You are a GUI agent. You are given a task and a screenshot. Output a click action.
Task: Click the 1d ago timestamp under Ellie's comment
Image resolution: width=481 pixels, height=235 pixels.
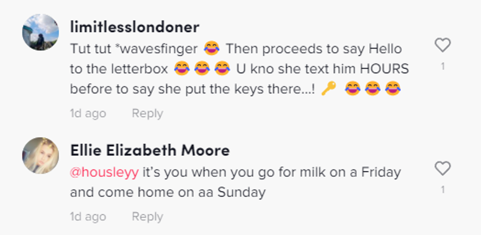coord(88,216)
